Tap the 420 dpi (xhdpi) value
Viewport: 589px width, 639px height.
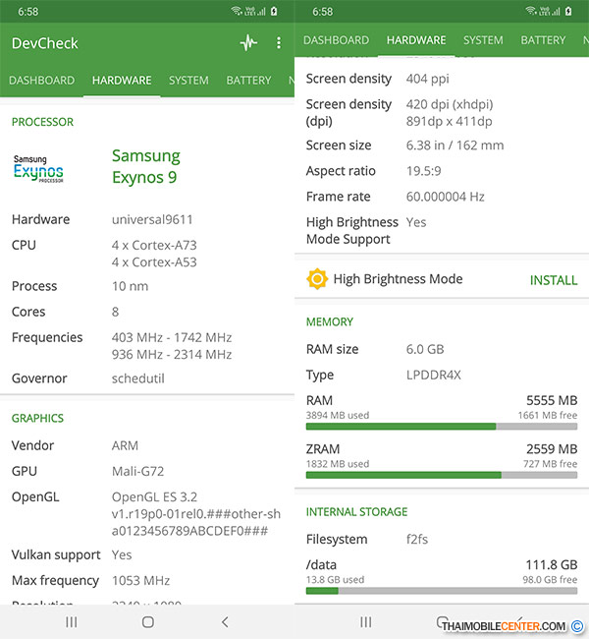pos(450,104)
